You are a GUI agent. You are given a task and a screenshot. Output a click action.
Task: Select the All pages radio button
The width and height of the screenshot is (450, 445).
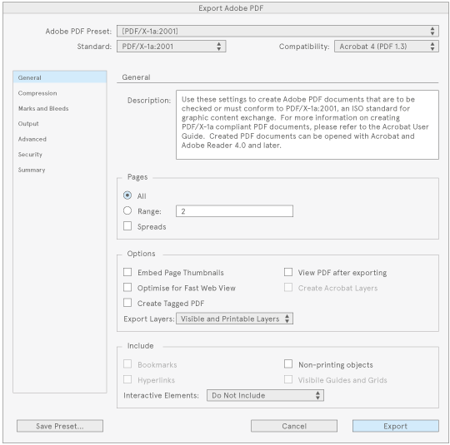pos(127,195)
